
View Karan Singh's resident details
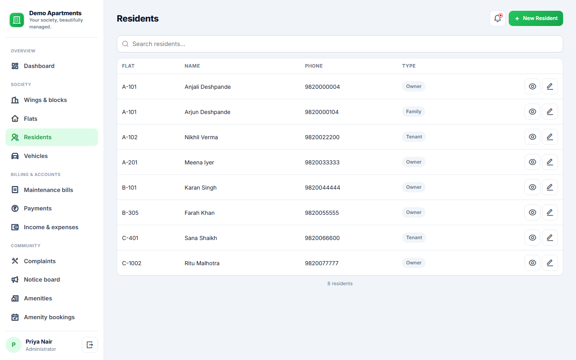pyautogui.click(x=532, y=187)
